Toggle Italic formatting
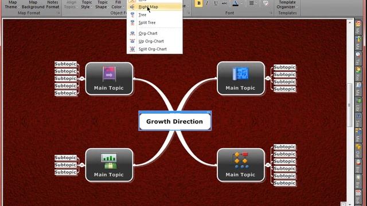This screenshot has width=367, height=206. pyautogui.click(x=207, y=3)
